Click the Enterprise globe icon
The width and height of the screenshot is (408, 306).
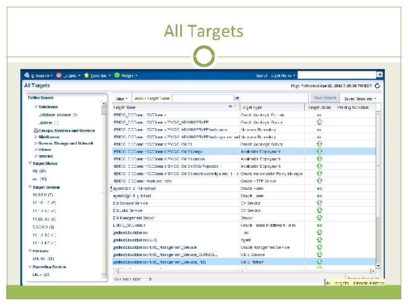[x=27, y=75]
